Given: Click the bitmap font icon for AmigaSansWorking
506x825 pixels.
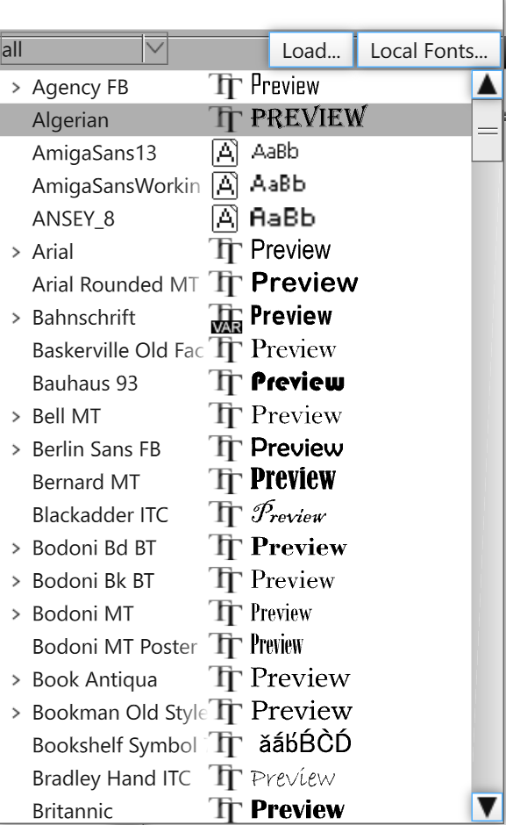Looking at the screenshot, I should (x=225, y=185).
